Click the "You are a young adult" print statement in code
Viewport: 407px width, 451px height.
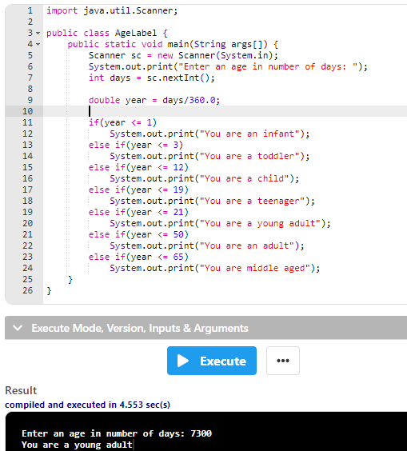(220, 223)
